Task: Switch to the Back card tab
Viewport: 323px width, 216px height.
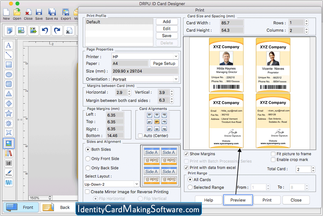Action: tap(57, 207)
